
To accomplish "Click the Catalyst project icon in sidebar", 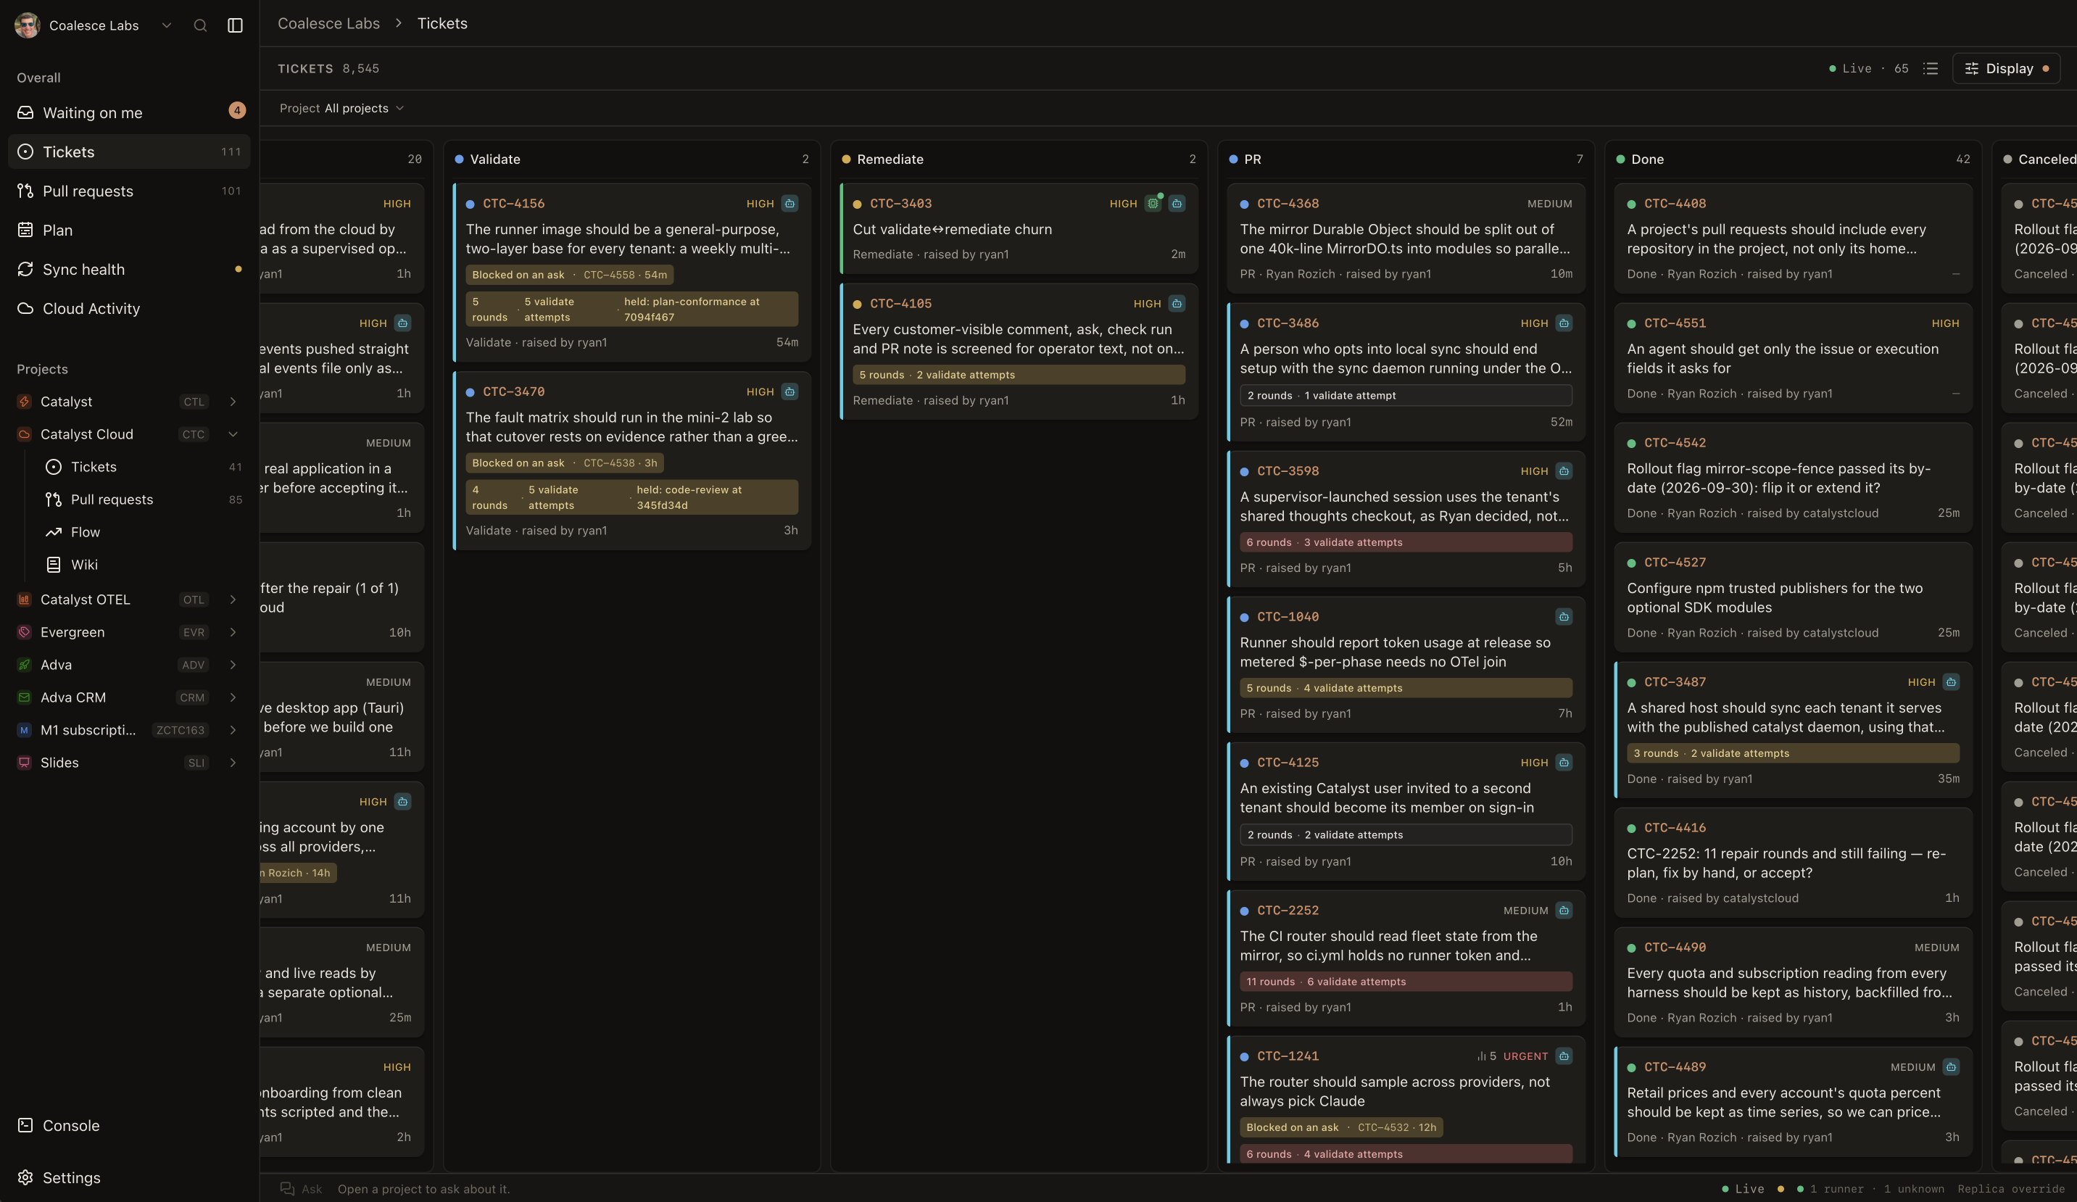I will pyautogui.click(x=24, y=402).
